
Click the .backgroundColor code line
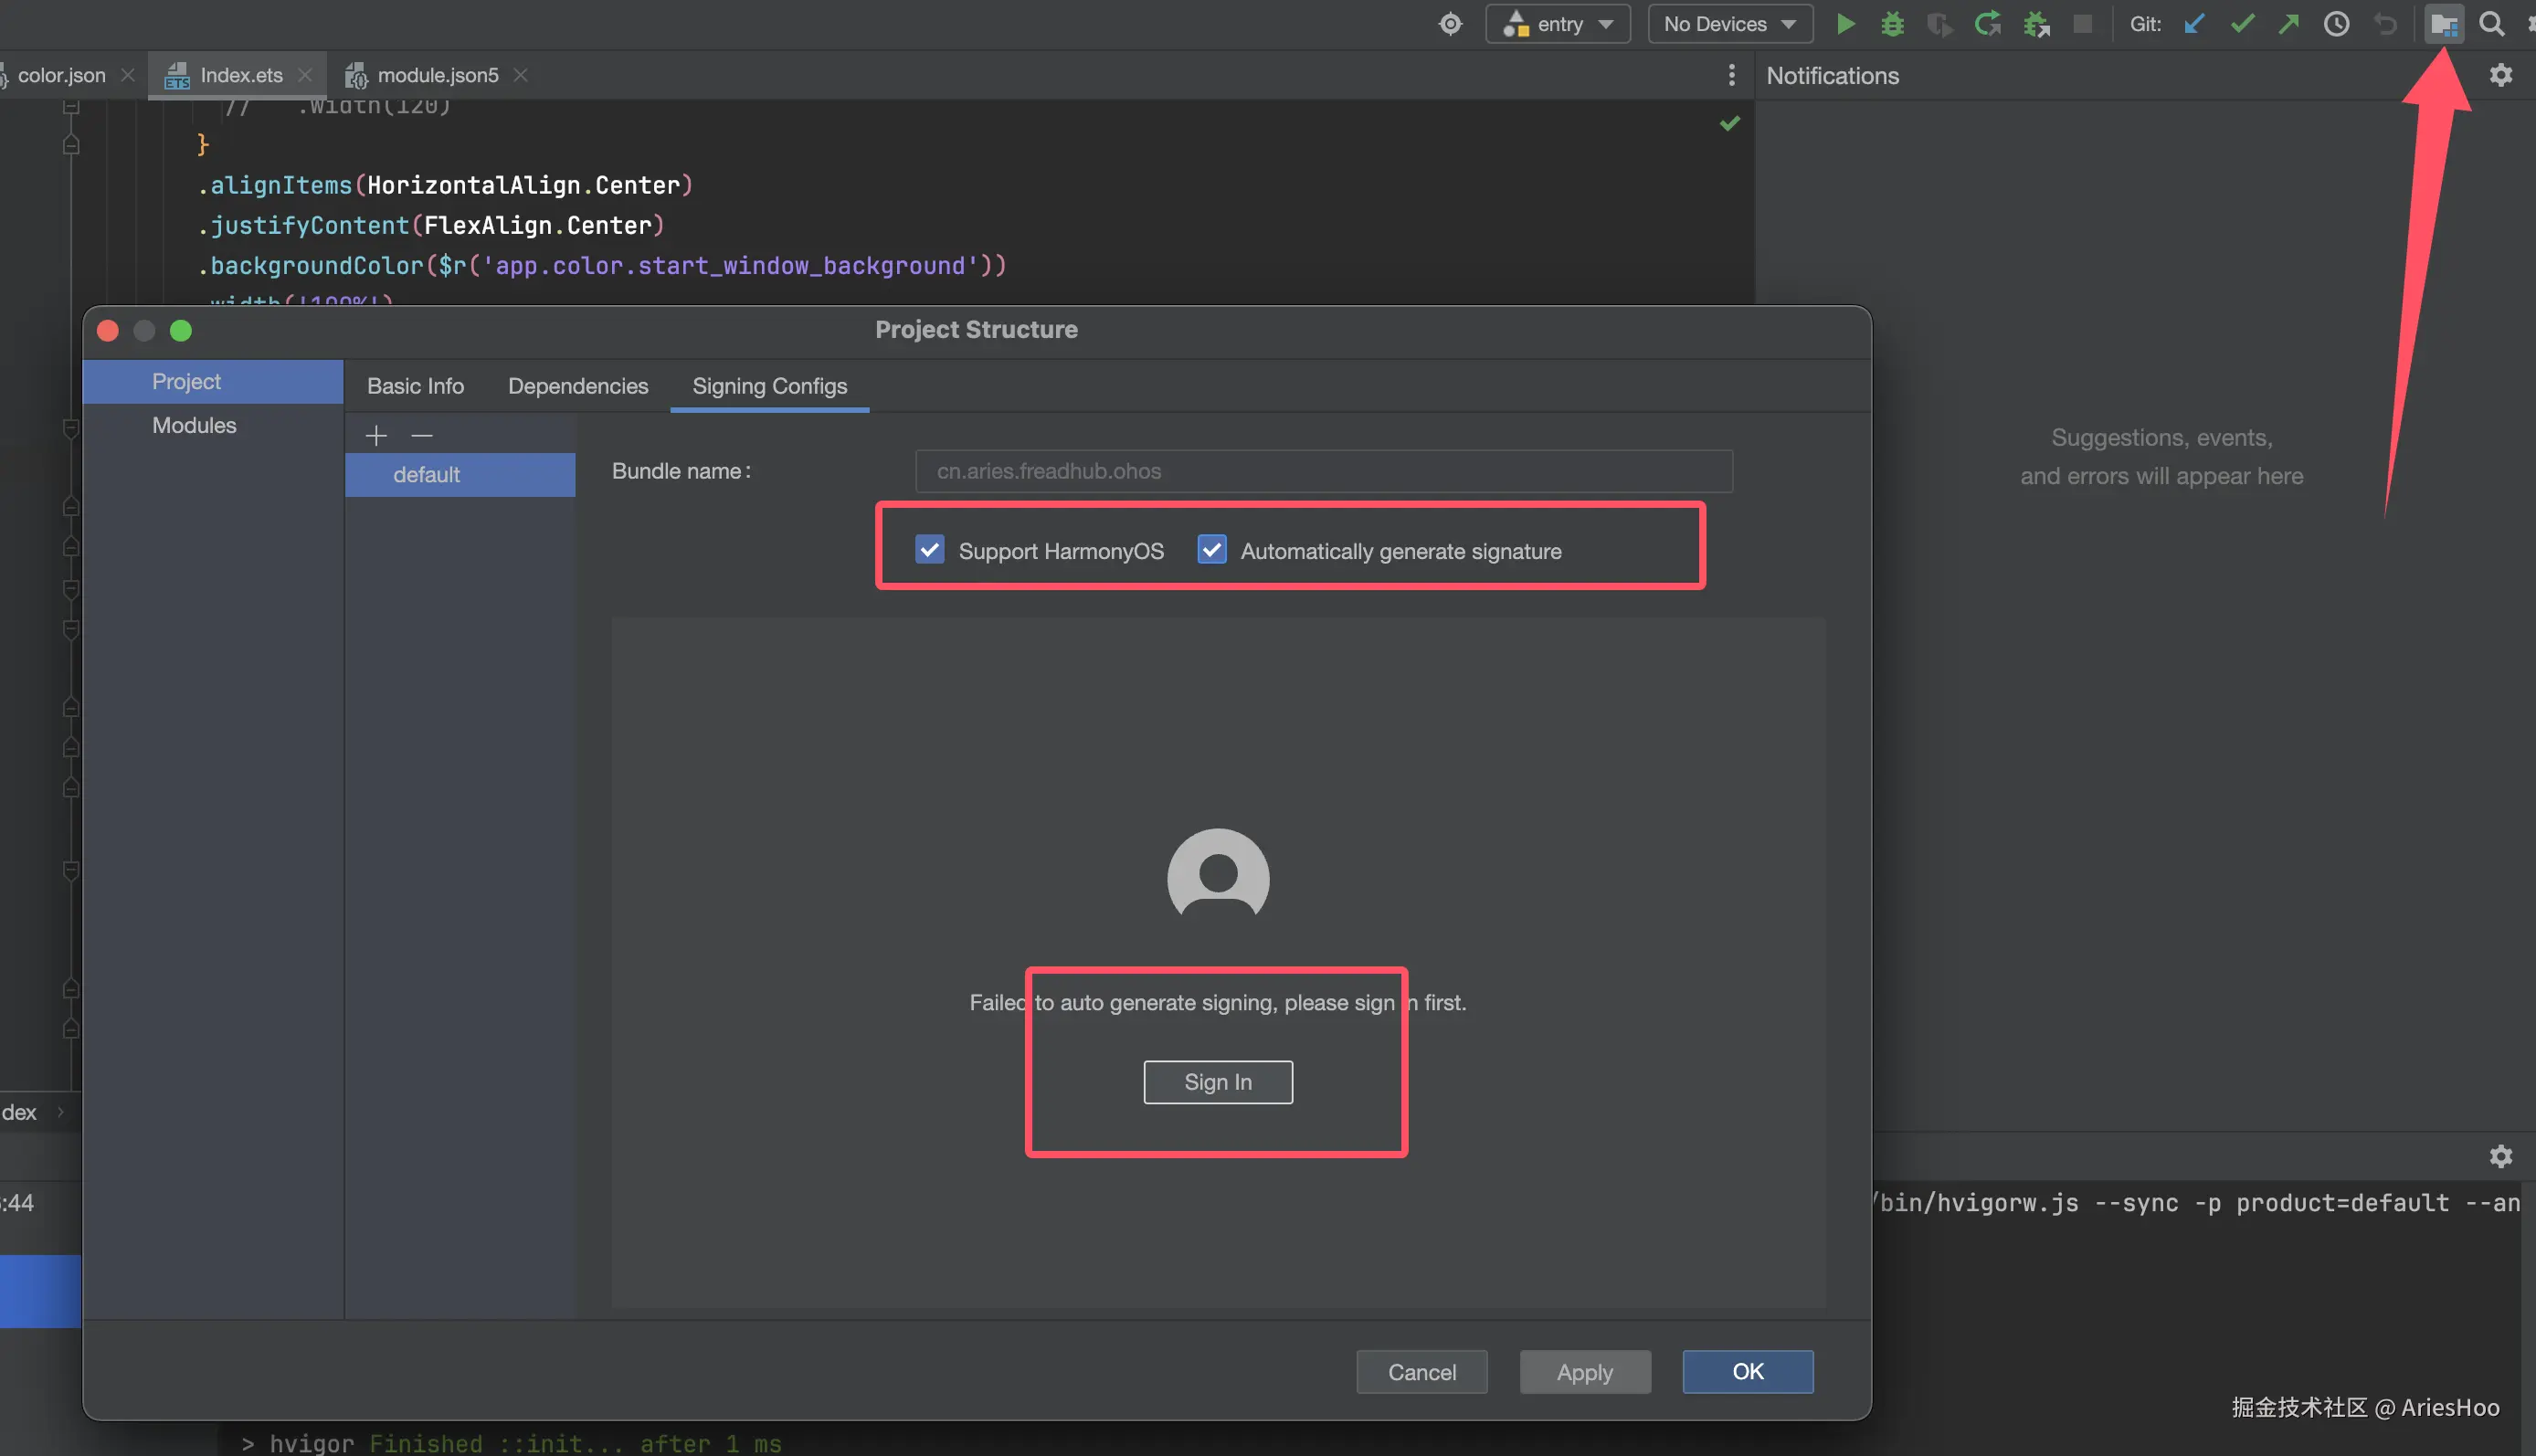602,265
